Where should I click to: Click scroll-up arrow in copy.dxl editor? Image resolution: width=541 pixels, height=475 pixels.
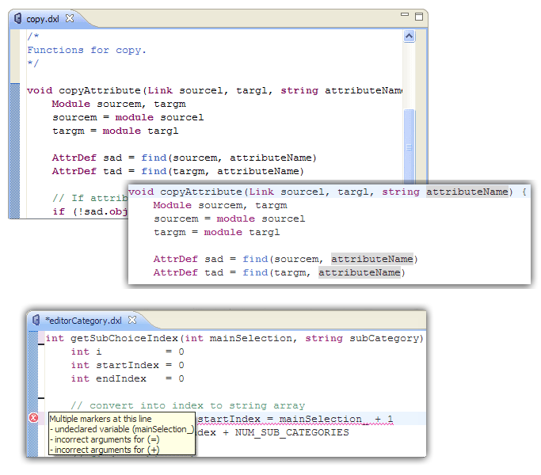410,36
